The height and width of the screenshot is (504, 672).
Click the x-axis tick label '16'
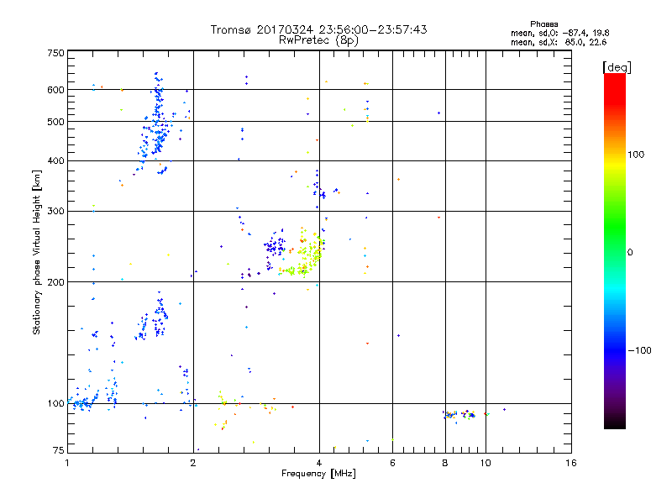tap(571, 463)
